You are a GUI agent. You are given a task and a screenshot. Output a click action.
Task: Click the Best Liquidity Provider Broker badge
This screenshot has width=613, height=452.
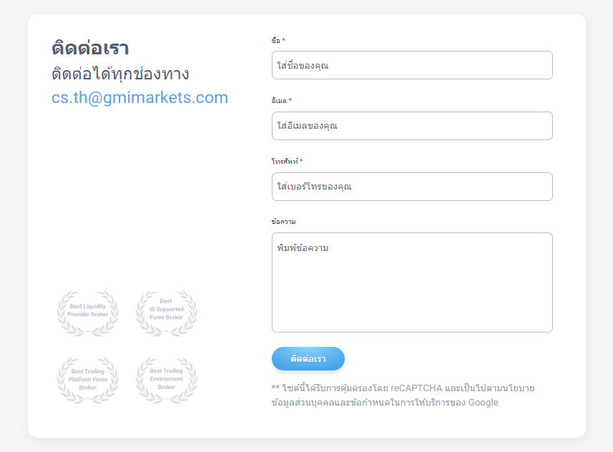(x=88, y=312)
